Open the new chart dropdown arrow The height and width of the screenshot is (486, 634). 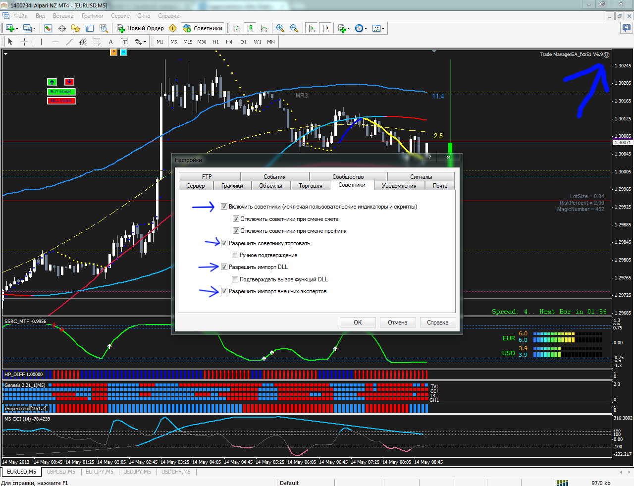[17, 29]
